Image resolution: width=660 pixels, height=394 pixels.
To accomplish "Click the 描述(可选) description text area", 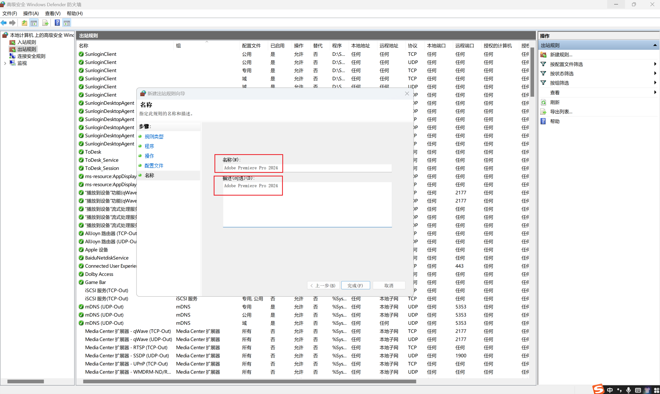I will [307, 204].
